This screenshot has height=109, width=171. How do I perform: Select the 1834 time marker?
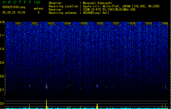point(67,23)
